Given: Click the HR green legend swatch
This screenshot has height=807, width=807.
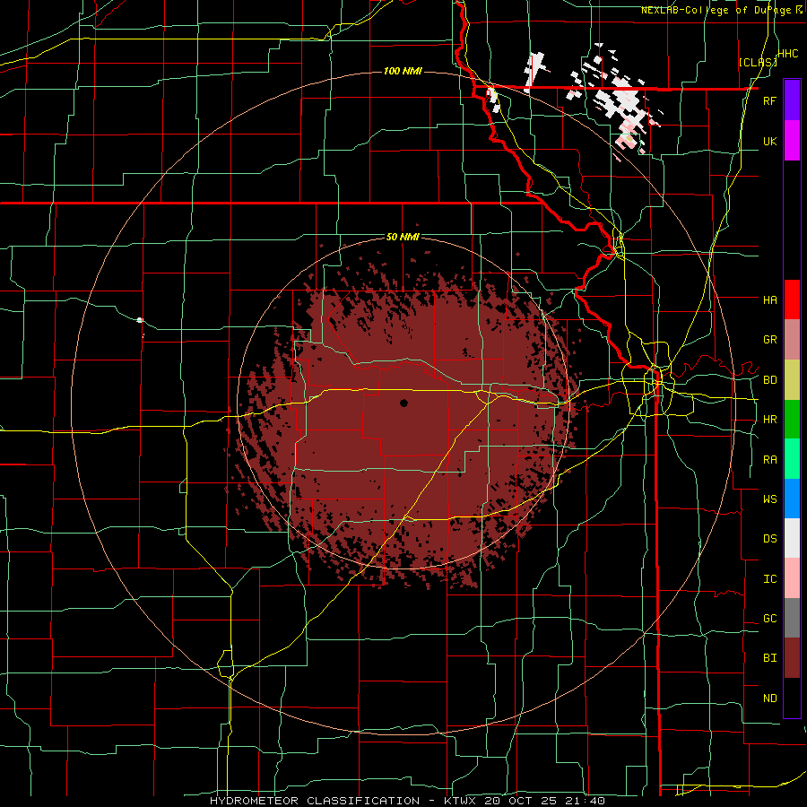Looking at the screenshot, I should 792,420.
